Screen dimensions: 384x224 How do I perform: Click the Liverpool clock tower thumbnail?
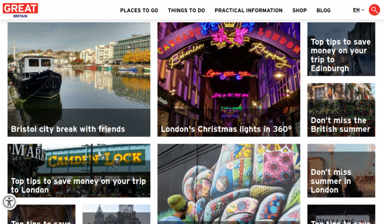116,214
